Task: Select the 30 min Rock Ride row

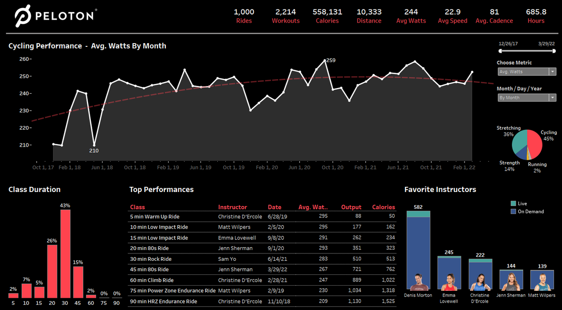Action: [x=262, y=258]
